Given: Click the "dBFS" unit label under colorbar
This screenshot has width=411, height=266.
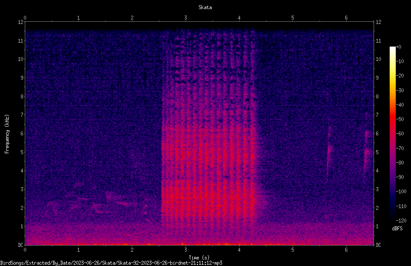Looking at the screenshot, I should (397, 229).
